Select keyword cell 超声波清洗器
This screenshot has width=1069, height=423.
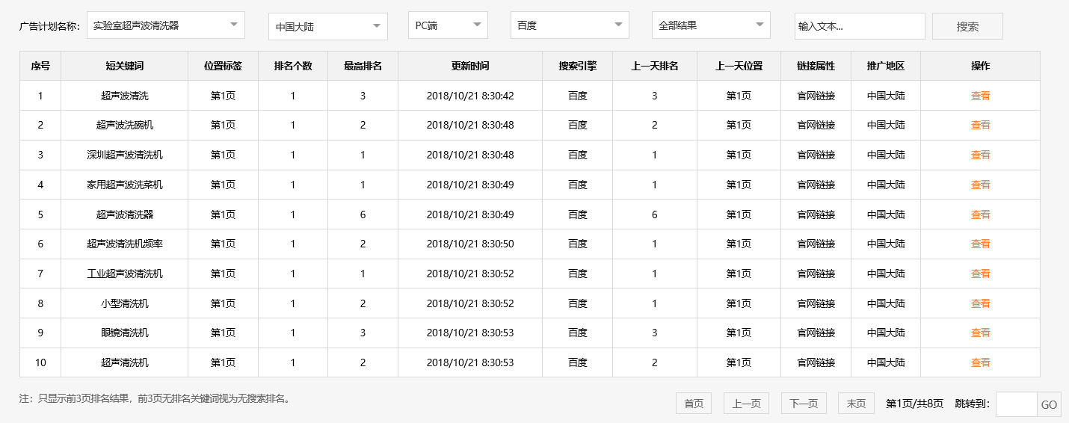tap(124, 214)
